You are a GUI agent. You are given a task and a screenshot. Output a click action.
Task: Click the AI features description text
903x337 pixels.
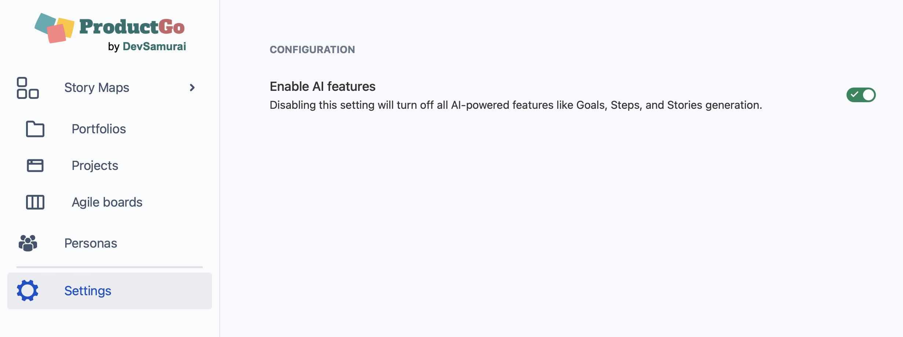point(515,105)
